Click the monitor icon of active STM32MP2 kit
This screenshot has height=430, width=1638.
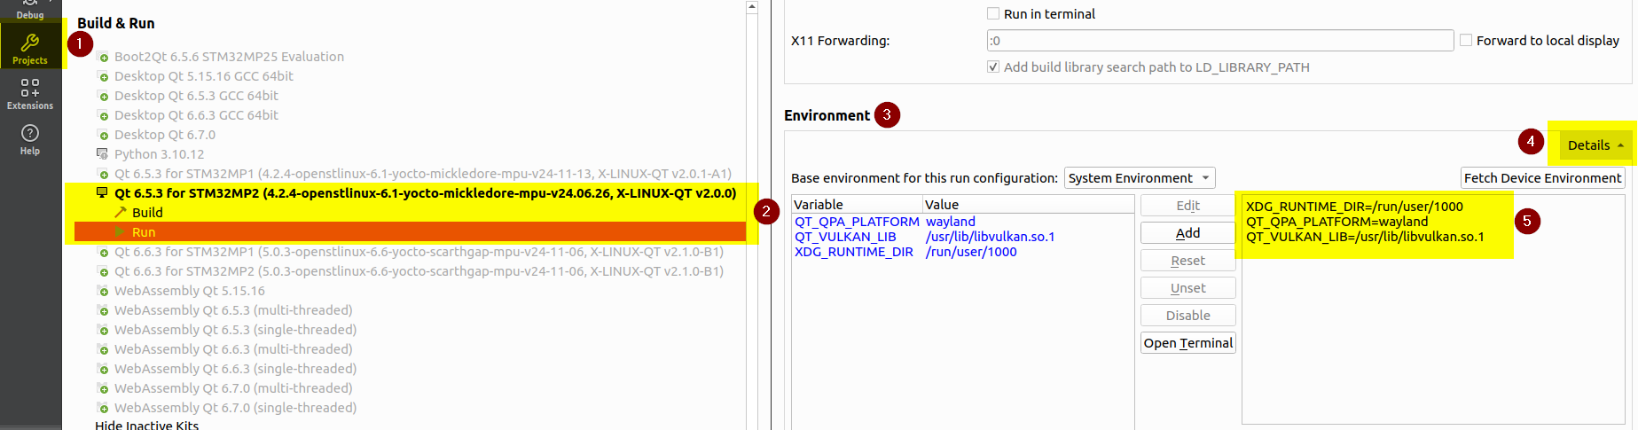coord(102,192)
